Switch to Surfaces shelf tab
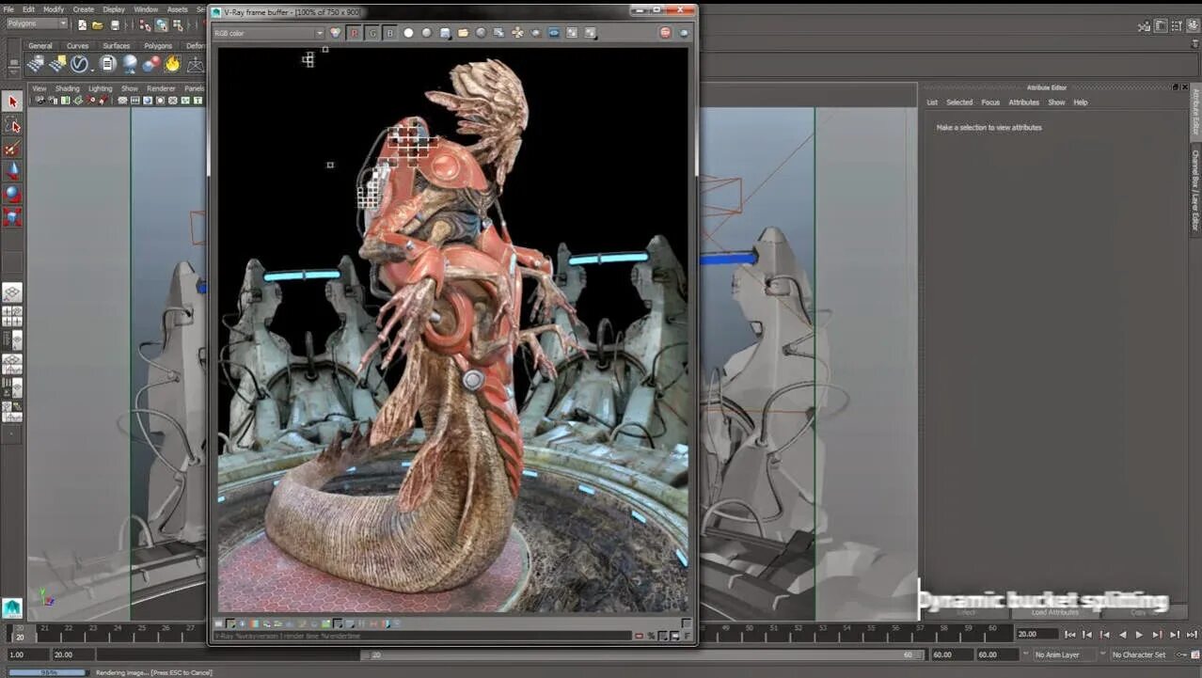 click(117, 45)
